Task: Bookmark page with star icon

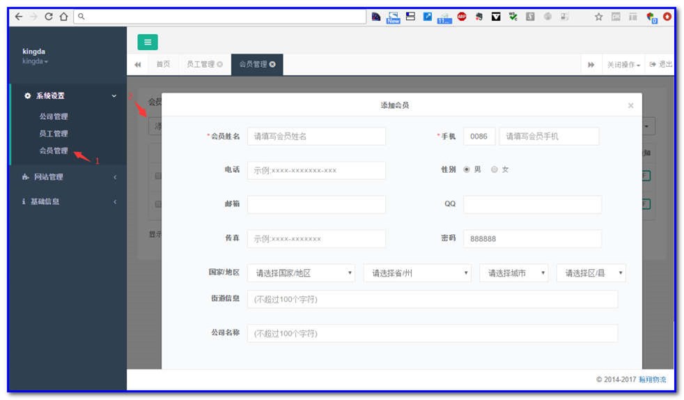Action: point(598,17)
